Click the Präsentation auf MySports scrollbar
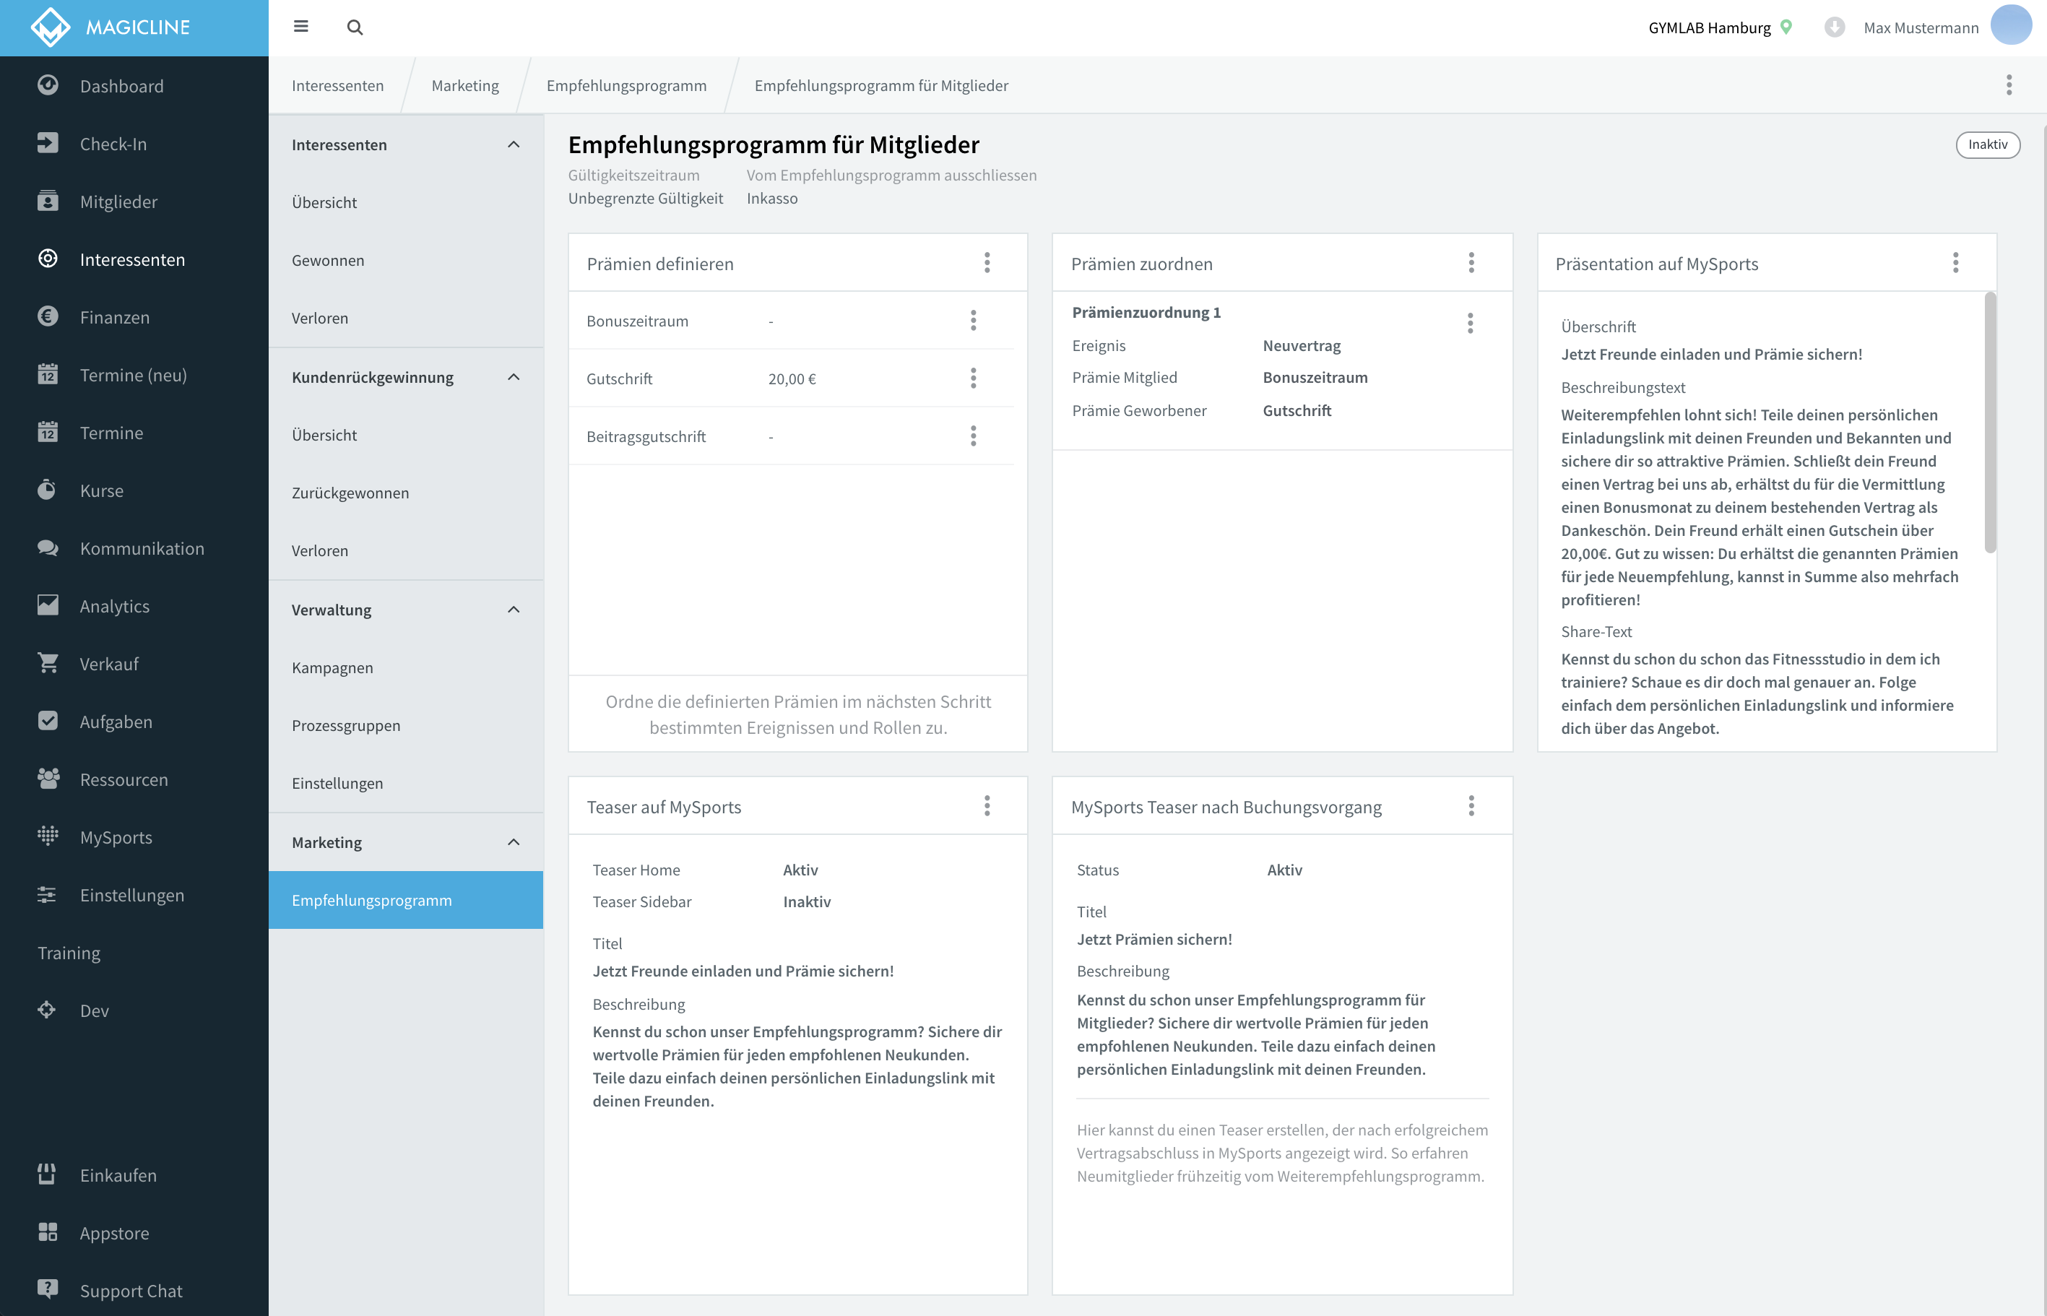The width and height of the screenshot is (2047, 1316). [x=1990, y=424]
